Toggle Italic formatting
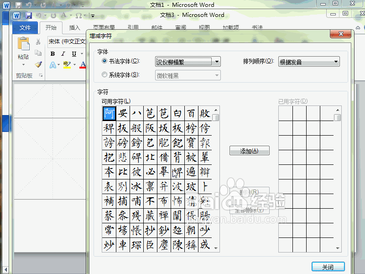The height and width of the screenshot is (274, 365). point(63,54)
